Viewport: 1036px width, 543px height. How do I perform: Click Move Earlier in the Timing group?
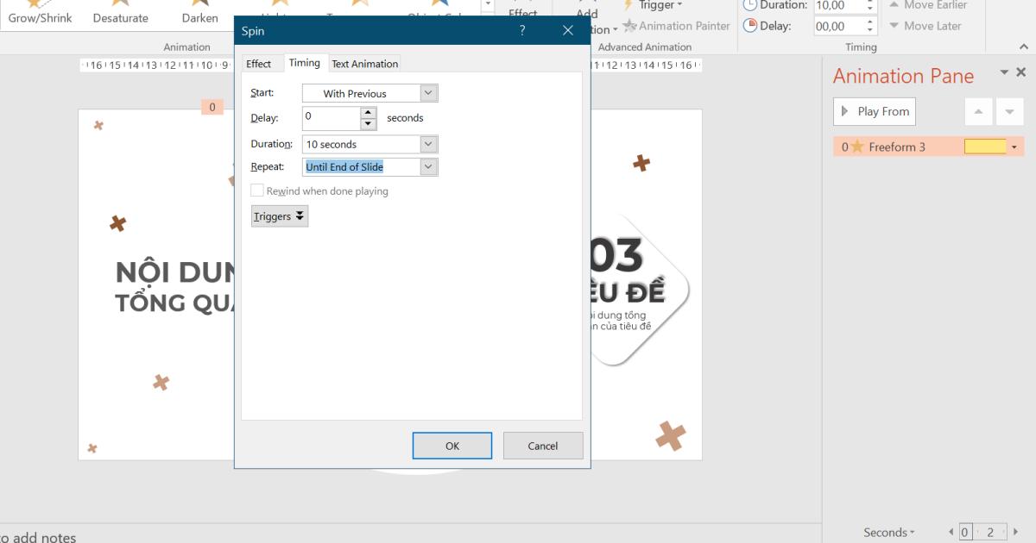pyautogui.click(x=930, y=5)
